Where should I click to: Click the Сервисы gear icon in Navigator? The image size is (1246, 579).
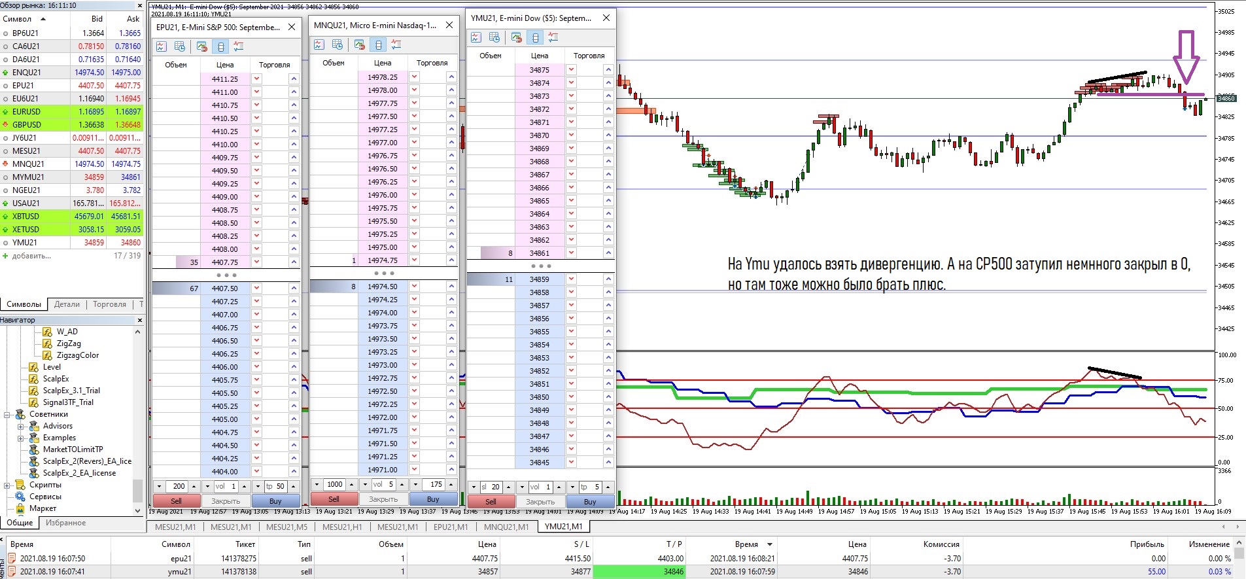click(x=20, y=497)
